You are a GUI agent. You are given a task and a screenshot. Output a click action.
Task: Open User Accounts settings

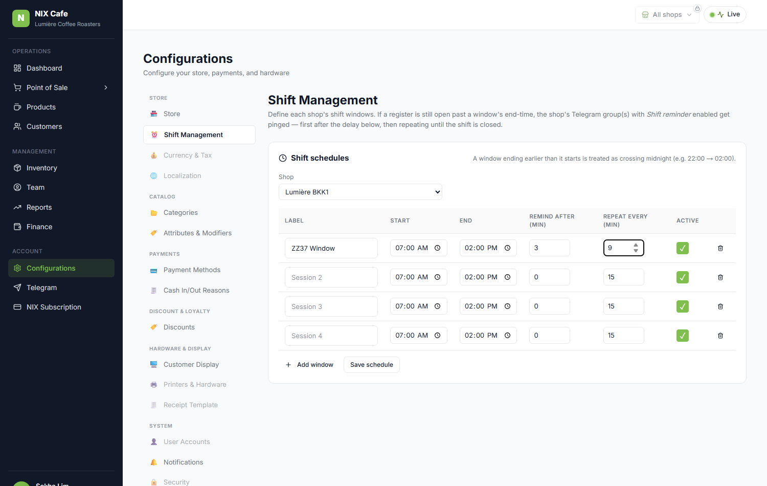point(199,441)
